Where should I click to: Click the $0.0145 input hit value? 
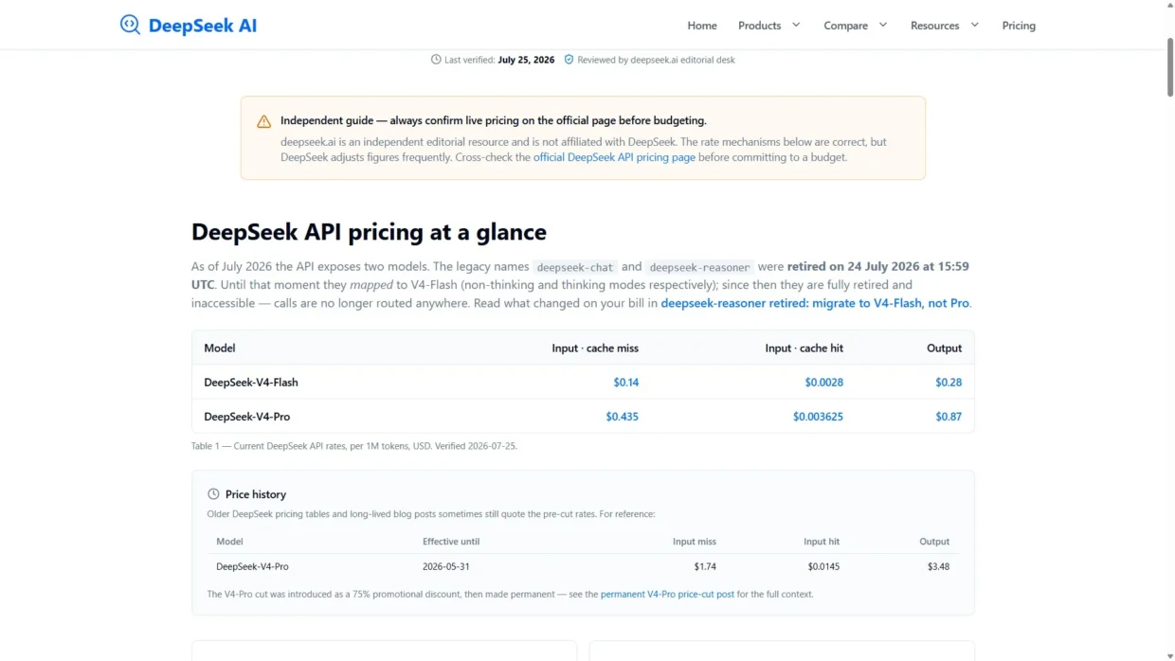[823, 566]
